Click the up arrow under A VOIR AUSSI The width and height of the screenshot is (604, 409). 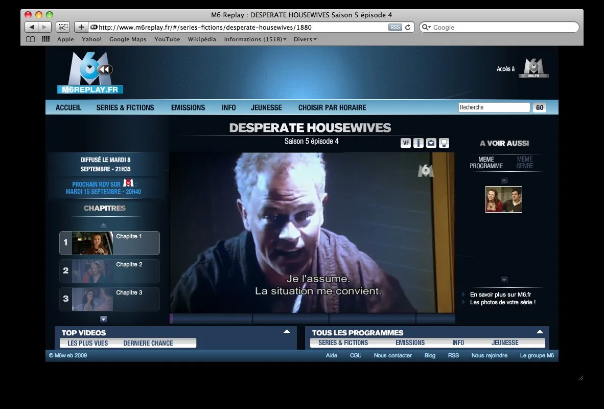504,180
